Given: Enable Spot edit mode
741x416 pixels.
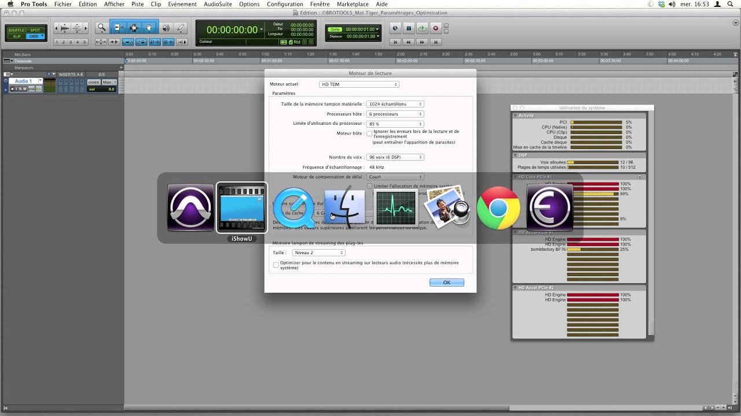Looking at the screenshot, I should (35, 30).
